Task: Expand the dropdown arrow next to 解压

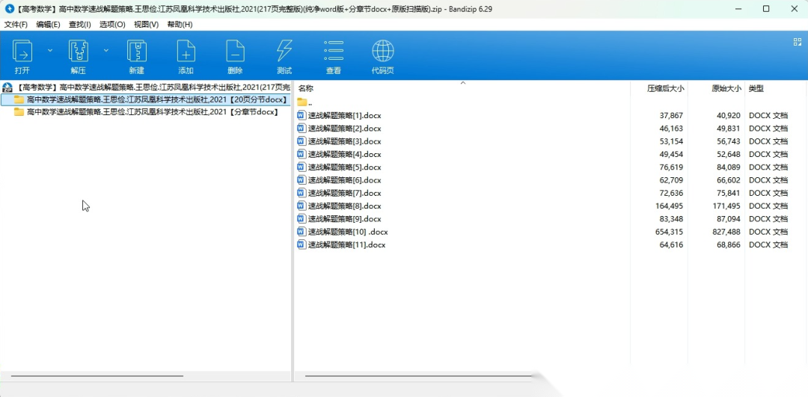Action: click(105, 50)
